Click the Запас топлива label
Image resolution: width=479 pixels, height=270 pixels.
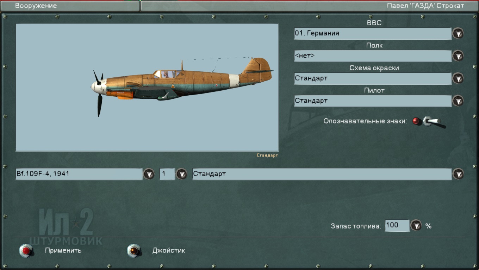pyautogui.click(x=356, y=226)
